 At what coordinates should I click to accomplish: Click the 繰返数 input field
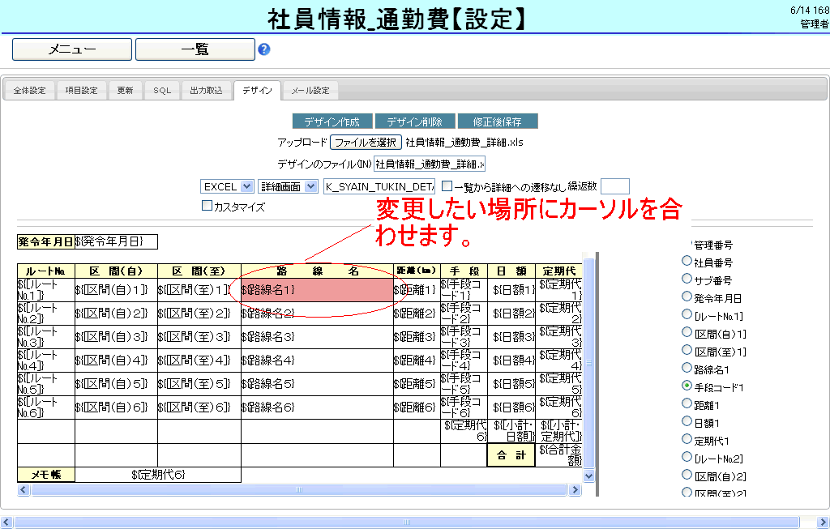[x=614, y=187]
